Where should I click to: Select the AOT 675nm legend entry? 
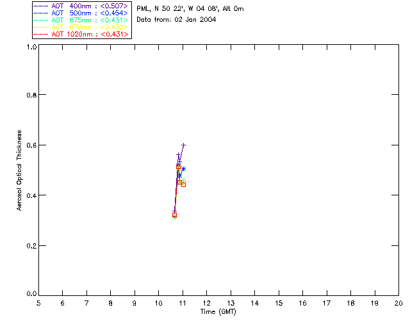click(x=81, y=20)
